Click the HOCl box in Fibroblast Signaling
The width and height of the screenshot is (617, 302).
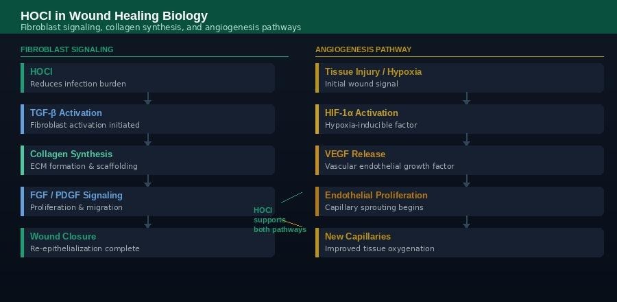tap(147, 78)
